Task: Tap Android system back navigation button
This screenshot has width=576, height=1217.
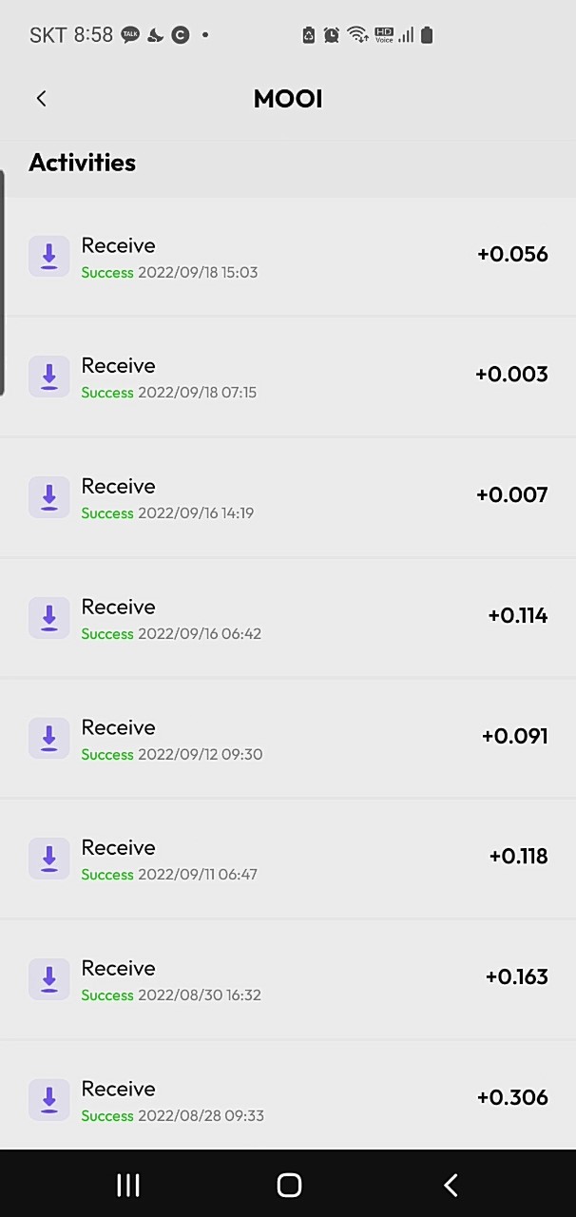Action: tap(451, 1185)
